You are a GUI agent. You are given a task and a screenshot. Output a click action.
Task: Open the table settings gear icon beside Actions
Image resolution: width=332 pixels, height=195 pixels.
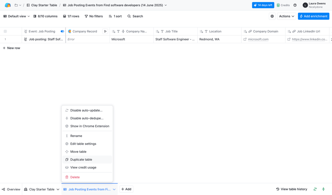point(272,16)
